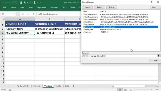The image size is (161, 91).
Task: Switch to the Home ribbon tab
Action: pos(13,7)
